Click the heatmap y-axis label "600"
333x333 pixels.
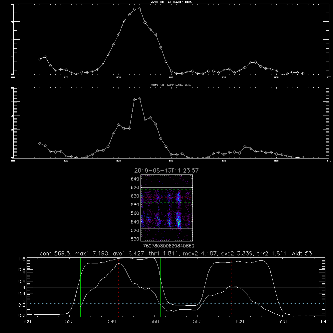tap(135, 196)
